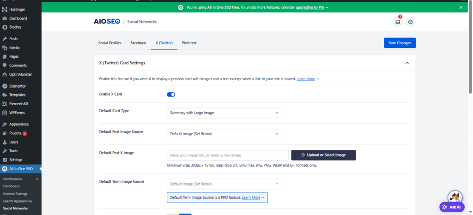Open the All in One SEO gear icon

(x=5, y=169)
